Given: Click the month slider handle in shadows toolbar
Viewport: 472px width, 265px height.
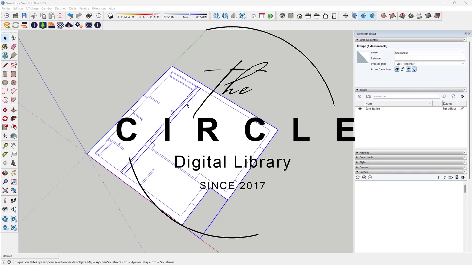Looking at the screenshot, I should 154,14.
